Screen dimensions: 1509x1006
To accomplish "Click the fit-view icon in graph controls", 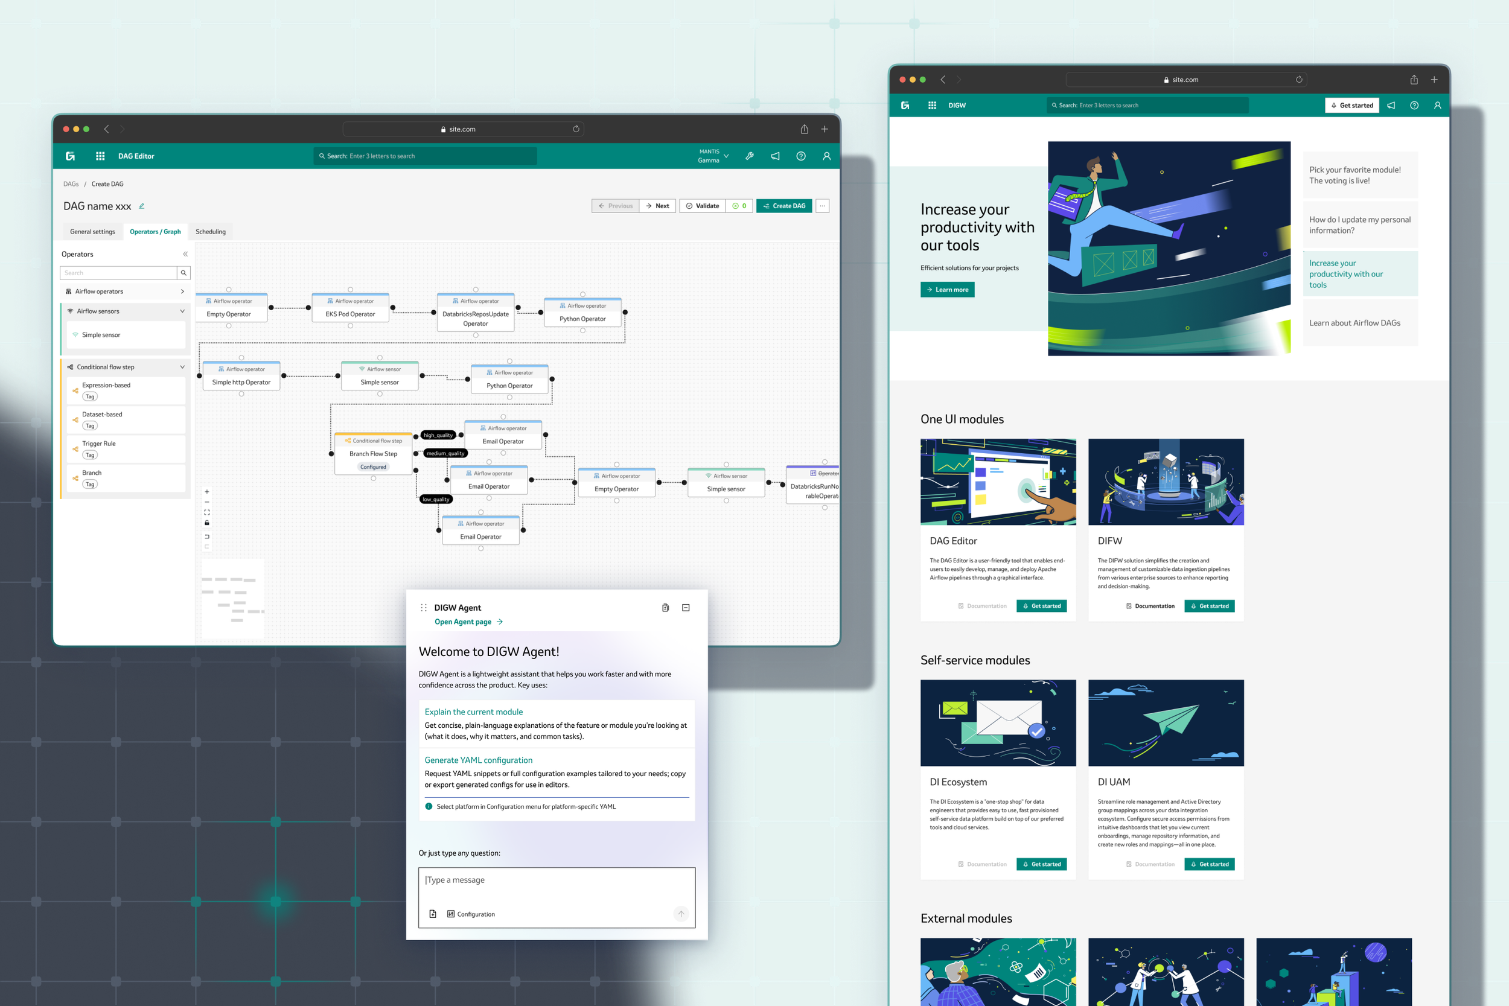I will tap(206, 512).
